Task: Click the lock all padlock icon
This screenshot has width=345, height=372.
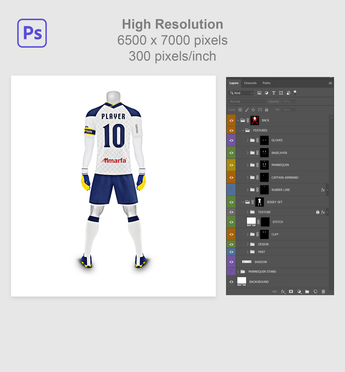Action: (267, 110)
